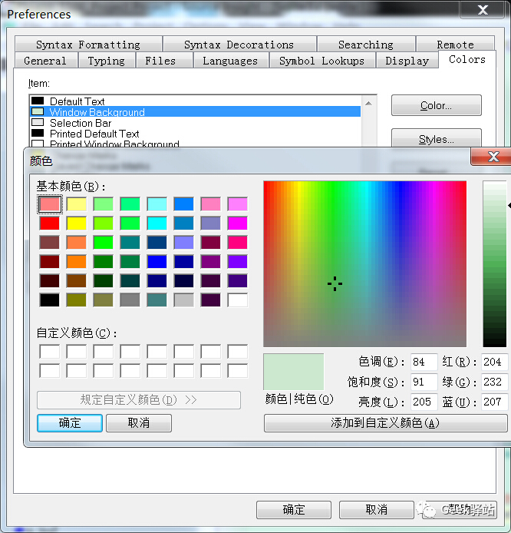This screenshot has height=533, width=511.
Task: Pick the bright lime green swatch in third row
Action: click(x=104, y=243)
